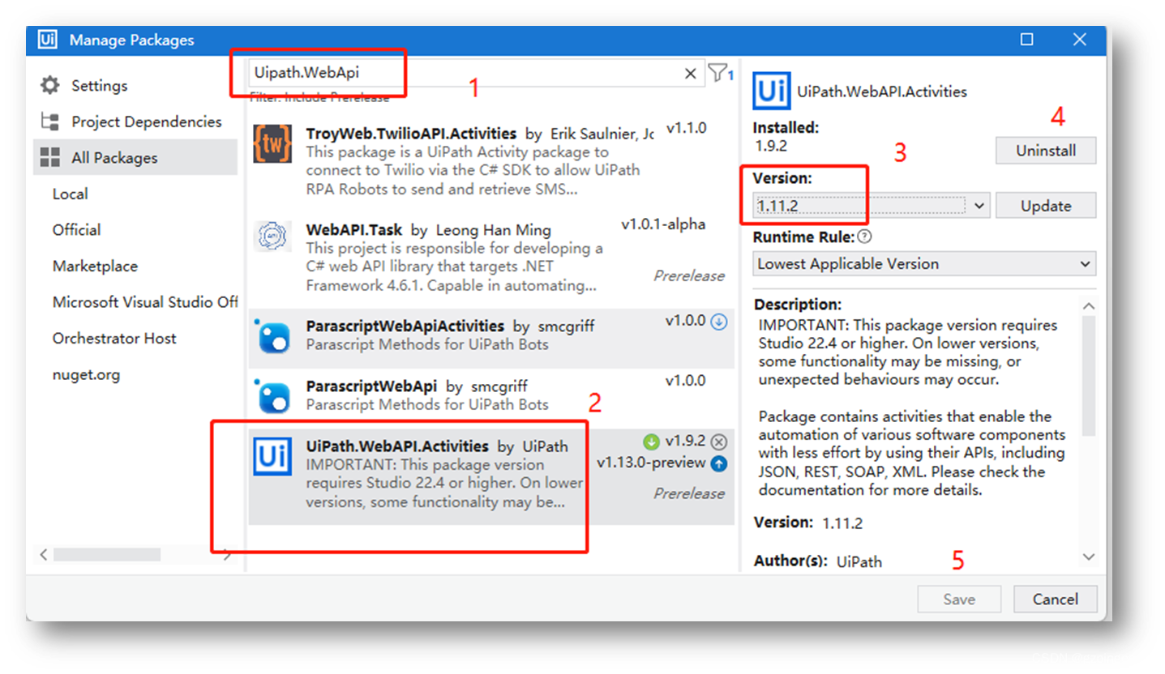Select UiPath.WebAPI.Activities package name in list
The width and height of the screenshot is (1165, 674).
pos(397,446)
